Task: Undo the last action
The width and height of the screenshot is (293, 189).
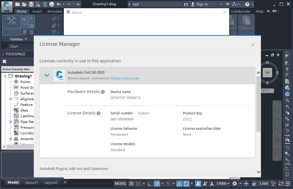Action: [x=58, y=4]
